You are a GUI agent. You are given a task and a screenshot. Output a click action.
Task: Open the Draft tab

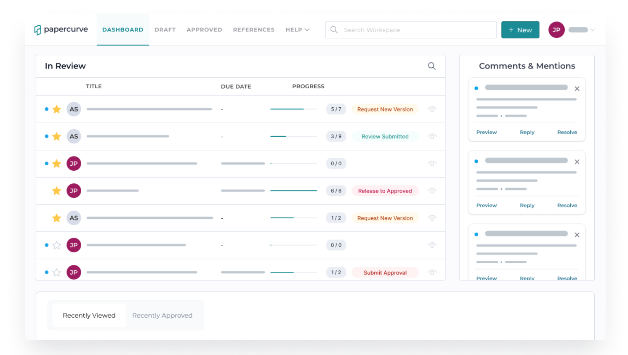[165, 30]
